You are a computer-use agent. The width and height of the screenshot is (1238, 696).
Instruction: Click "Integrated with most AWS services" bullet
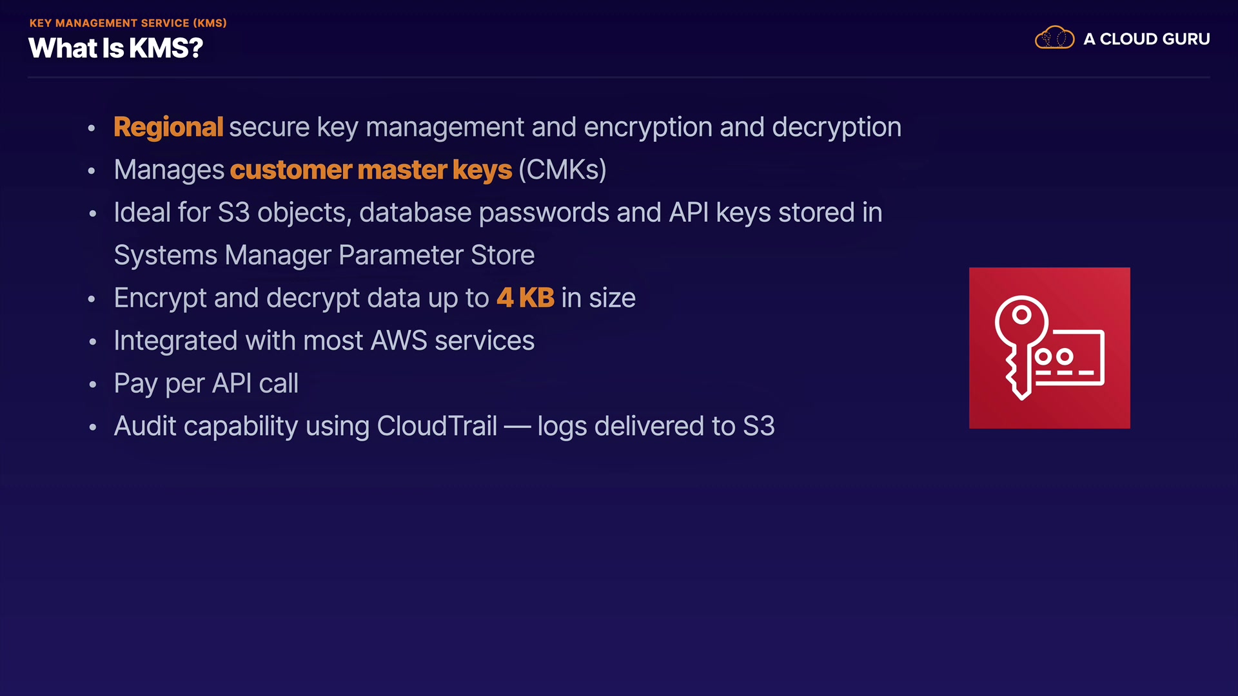(x=324, y=340)
